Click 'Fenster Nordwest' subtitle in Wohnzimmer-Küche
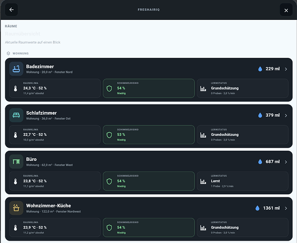This screenshot has height=243, width=297. coord(68,211)
